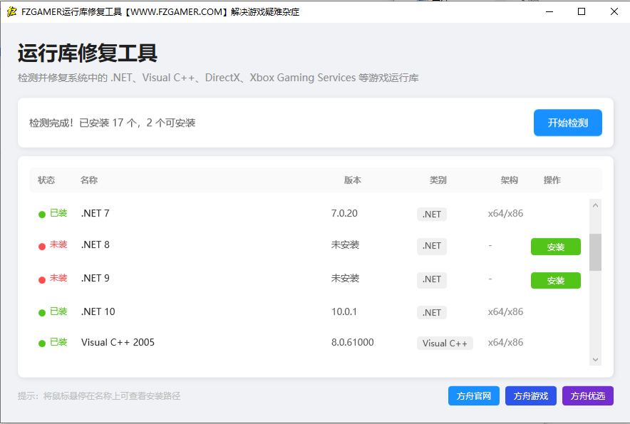
Task: Click the 状态 column header
Action: point(47,180)
